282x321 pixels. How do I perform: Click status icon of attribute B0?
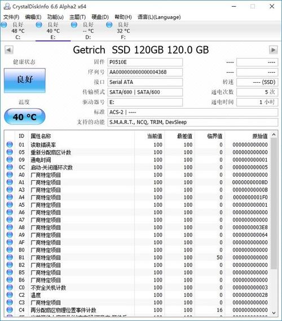click(x=10, y=249)
